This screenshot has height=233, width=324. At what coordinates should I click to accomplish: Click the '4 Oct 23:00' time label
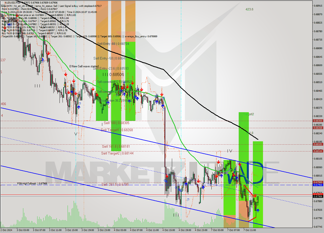(201, 230)
